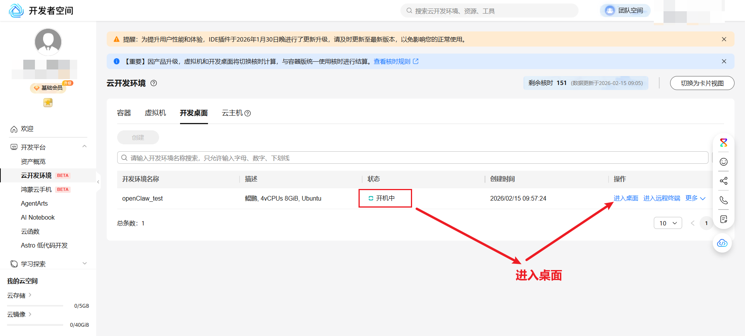The width and height of the screenshot is (745, 336).
Task: Click the 剩余核时 151 indicator
Action: 586,83
